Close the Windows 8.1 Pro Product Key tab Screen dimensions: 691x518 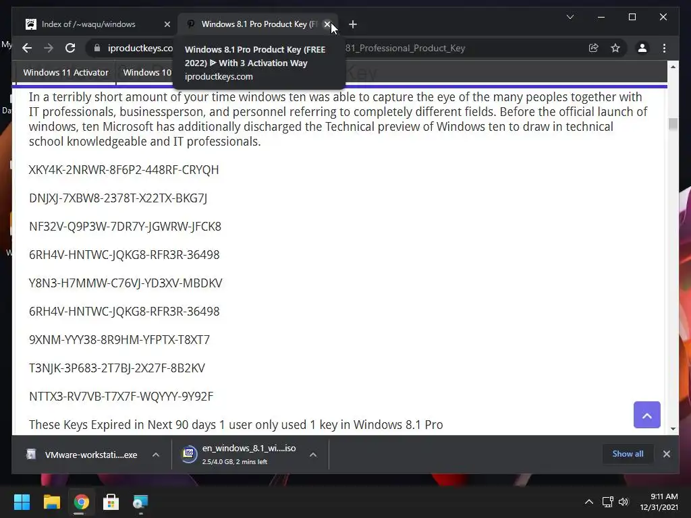[x=327, y=24]
